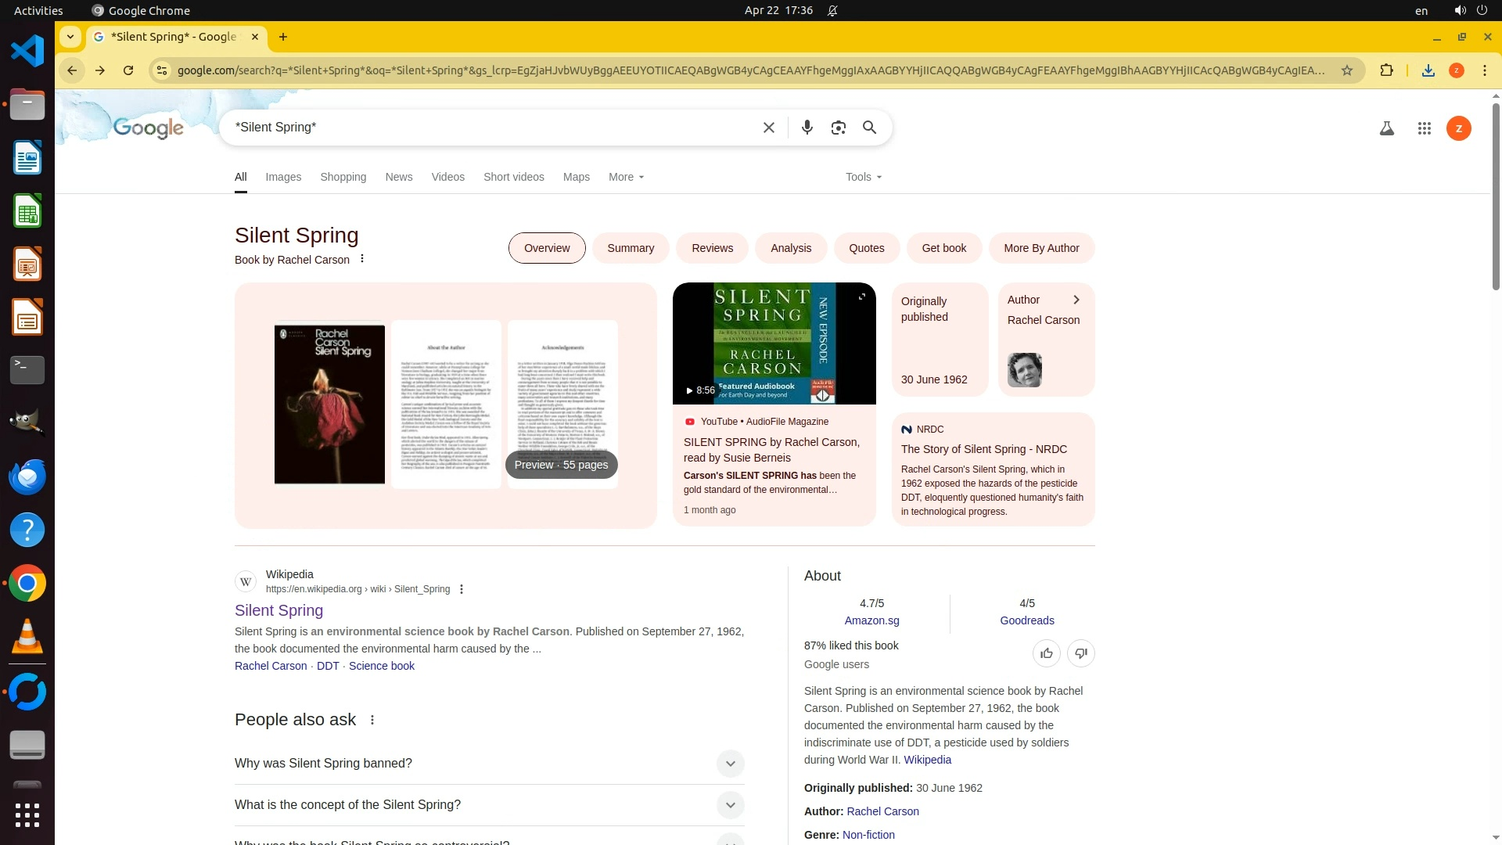Expand "Why was Silent Spring banned?"
The image size is (1502, 845).
pos(729,764)
